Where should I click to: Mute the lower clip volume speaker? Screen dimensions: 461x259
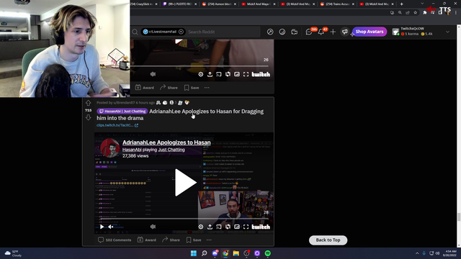(111, 227)
